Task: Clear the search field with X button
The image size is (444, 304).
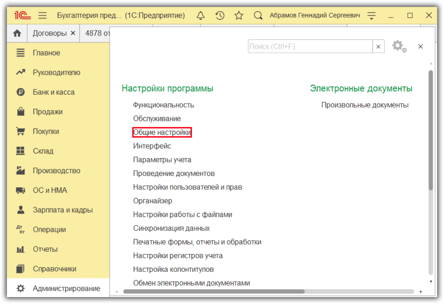Action: coord(378,47)
